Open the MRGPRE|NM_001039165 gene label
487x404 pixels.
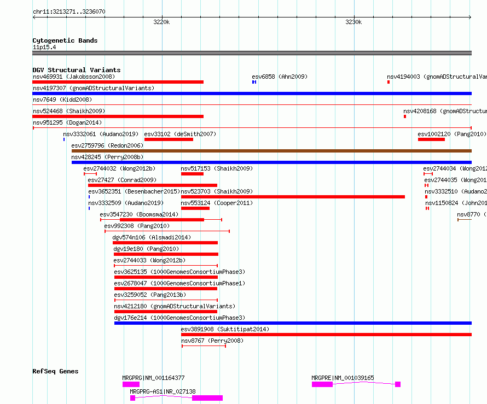click(x=343, y=378)
